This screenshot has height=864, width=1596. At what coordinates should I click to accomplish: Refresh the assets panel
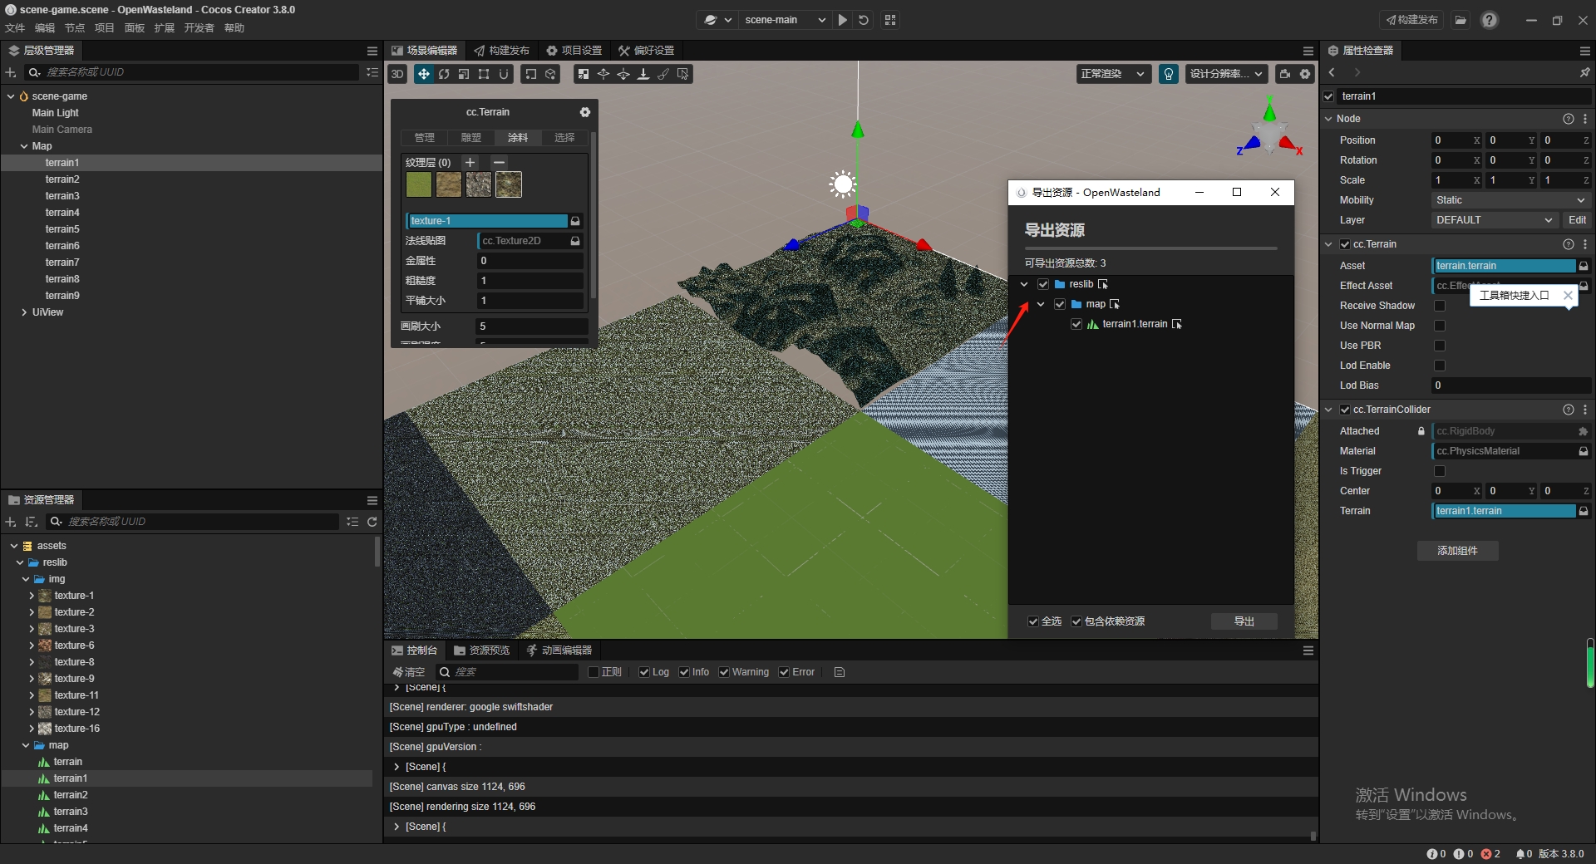point(372,522)
